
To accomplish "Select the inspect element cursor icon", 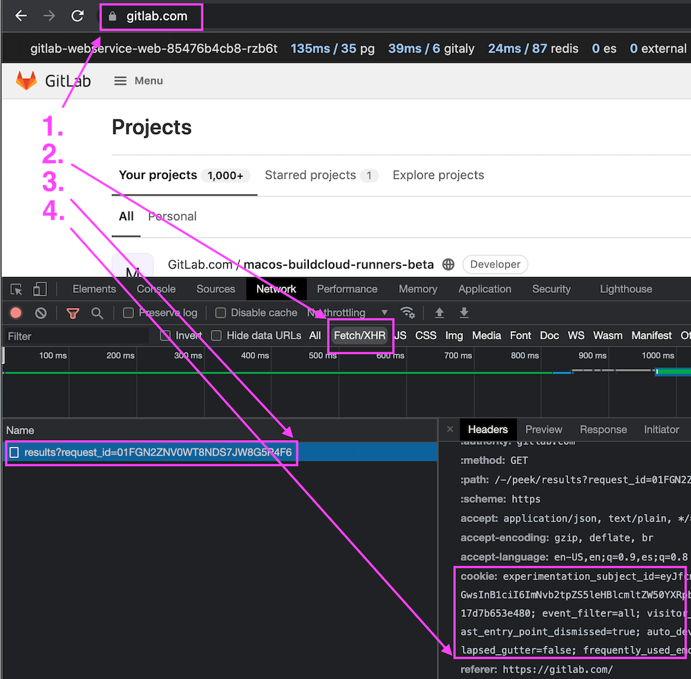I will coord(17,289).
